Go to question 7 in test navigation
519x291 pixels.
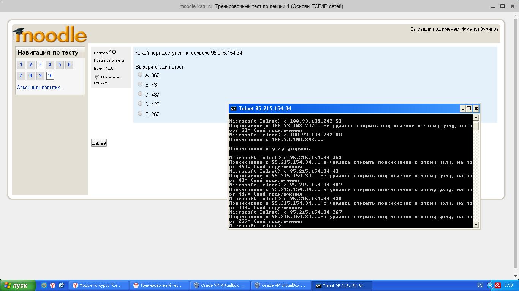point(21,76)
